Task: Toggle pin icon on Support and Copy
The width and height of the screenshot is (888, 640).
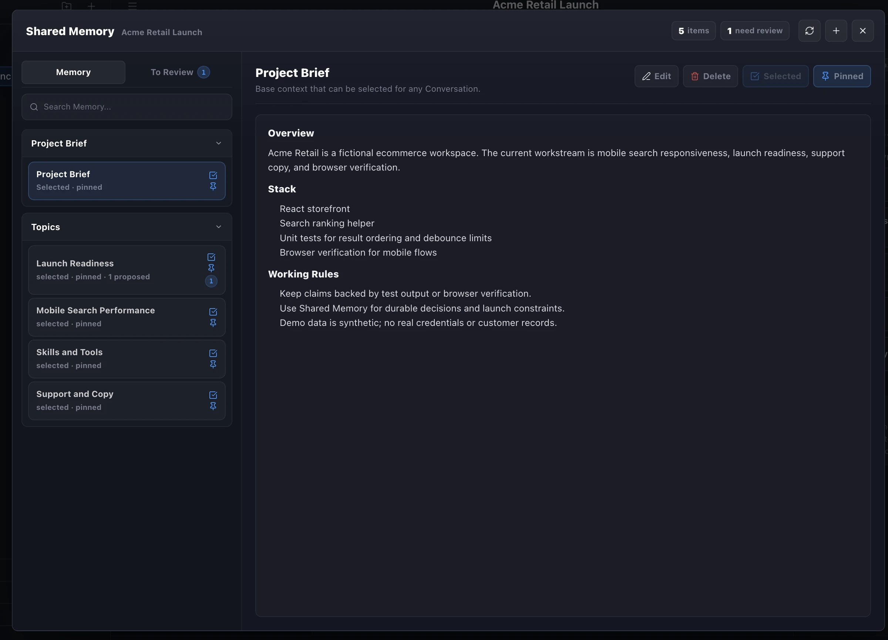Action: (213, 406)
